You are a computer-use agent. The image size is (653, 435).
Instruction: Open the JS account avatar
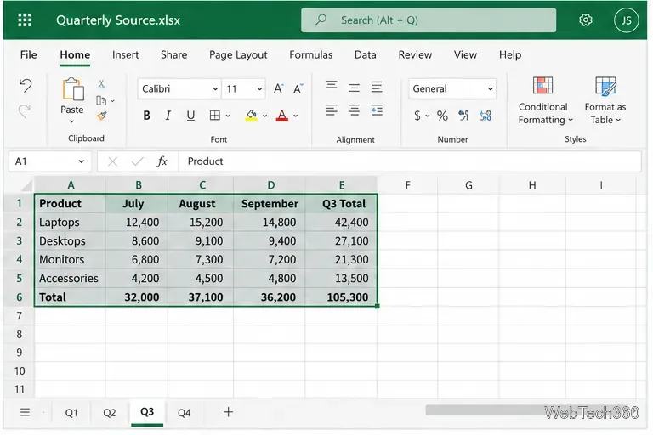click(x=626, y=20)
